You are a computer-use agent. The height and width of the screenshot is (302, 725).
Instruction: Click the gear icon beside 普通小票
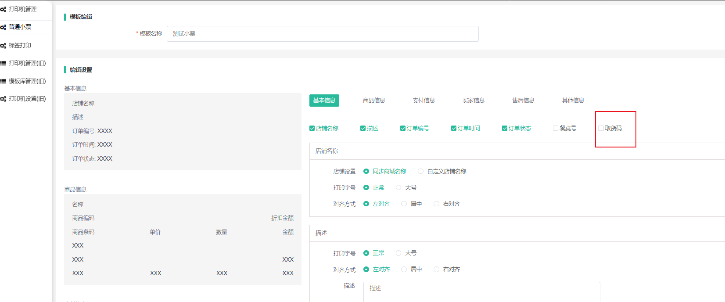tap(3, 27)
